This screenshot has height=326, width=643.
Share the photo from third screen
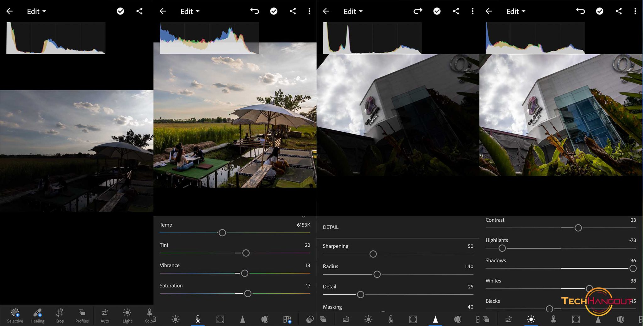[x=456, y=11]
